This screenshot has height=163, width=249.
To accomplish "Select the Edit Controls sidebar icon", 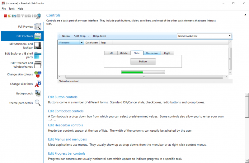I will 38,36.
